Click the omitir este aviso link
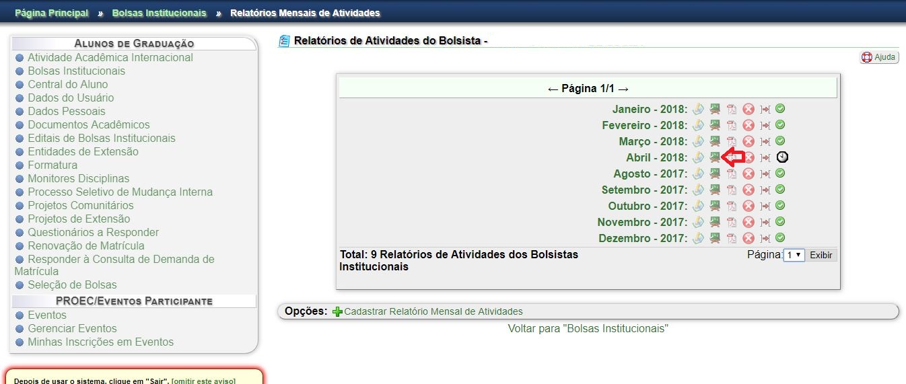Screen dimensions: 906x384 [x=203, y=381]
